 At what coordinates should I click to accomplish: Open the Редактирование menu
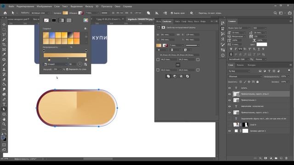(x=25, y=6)
